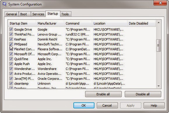Toggle the Java(TM) Pl... checkbox
169x113 pixels.
coord(11,79)
